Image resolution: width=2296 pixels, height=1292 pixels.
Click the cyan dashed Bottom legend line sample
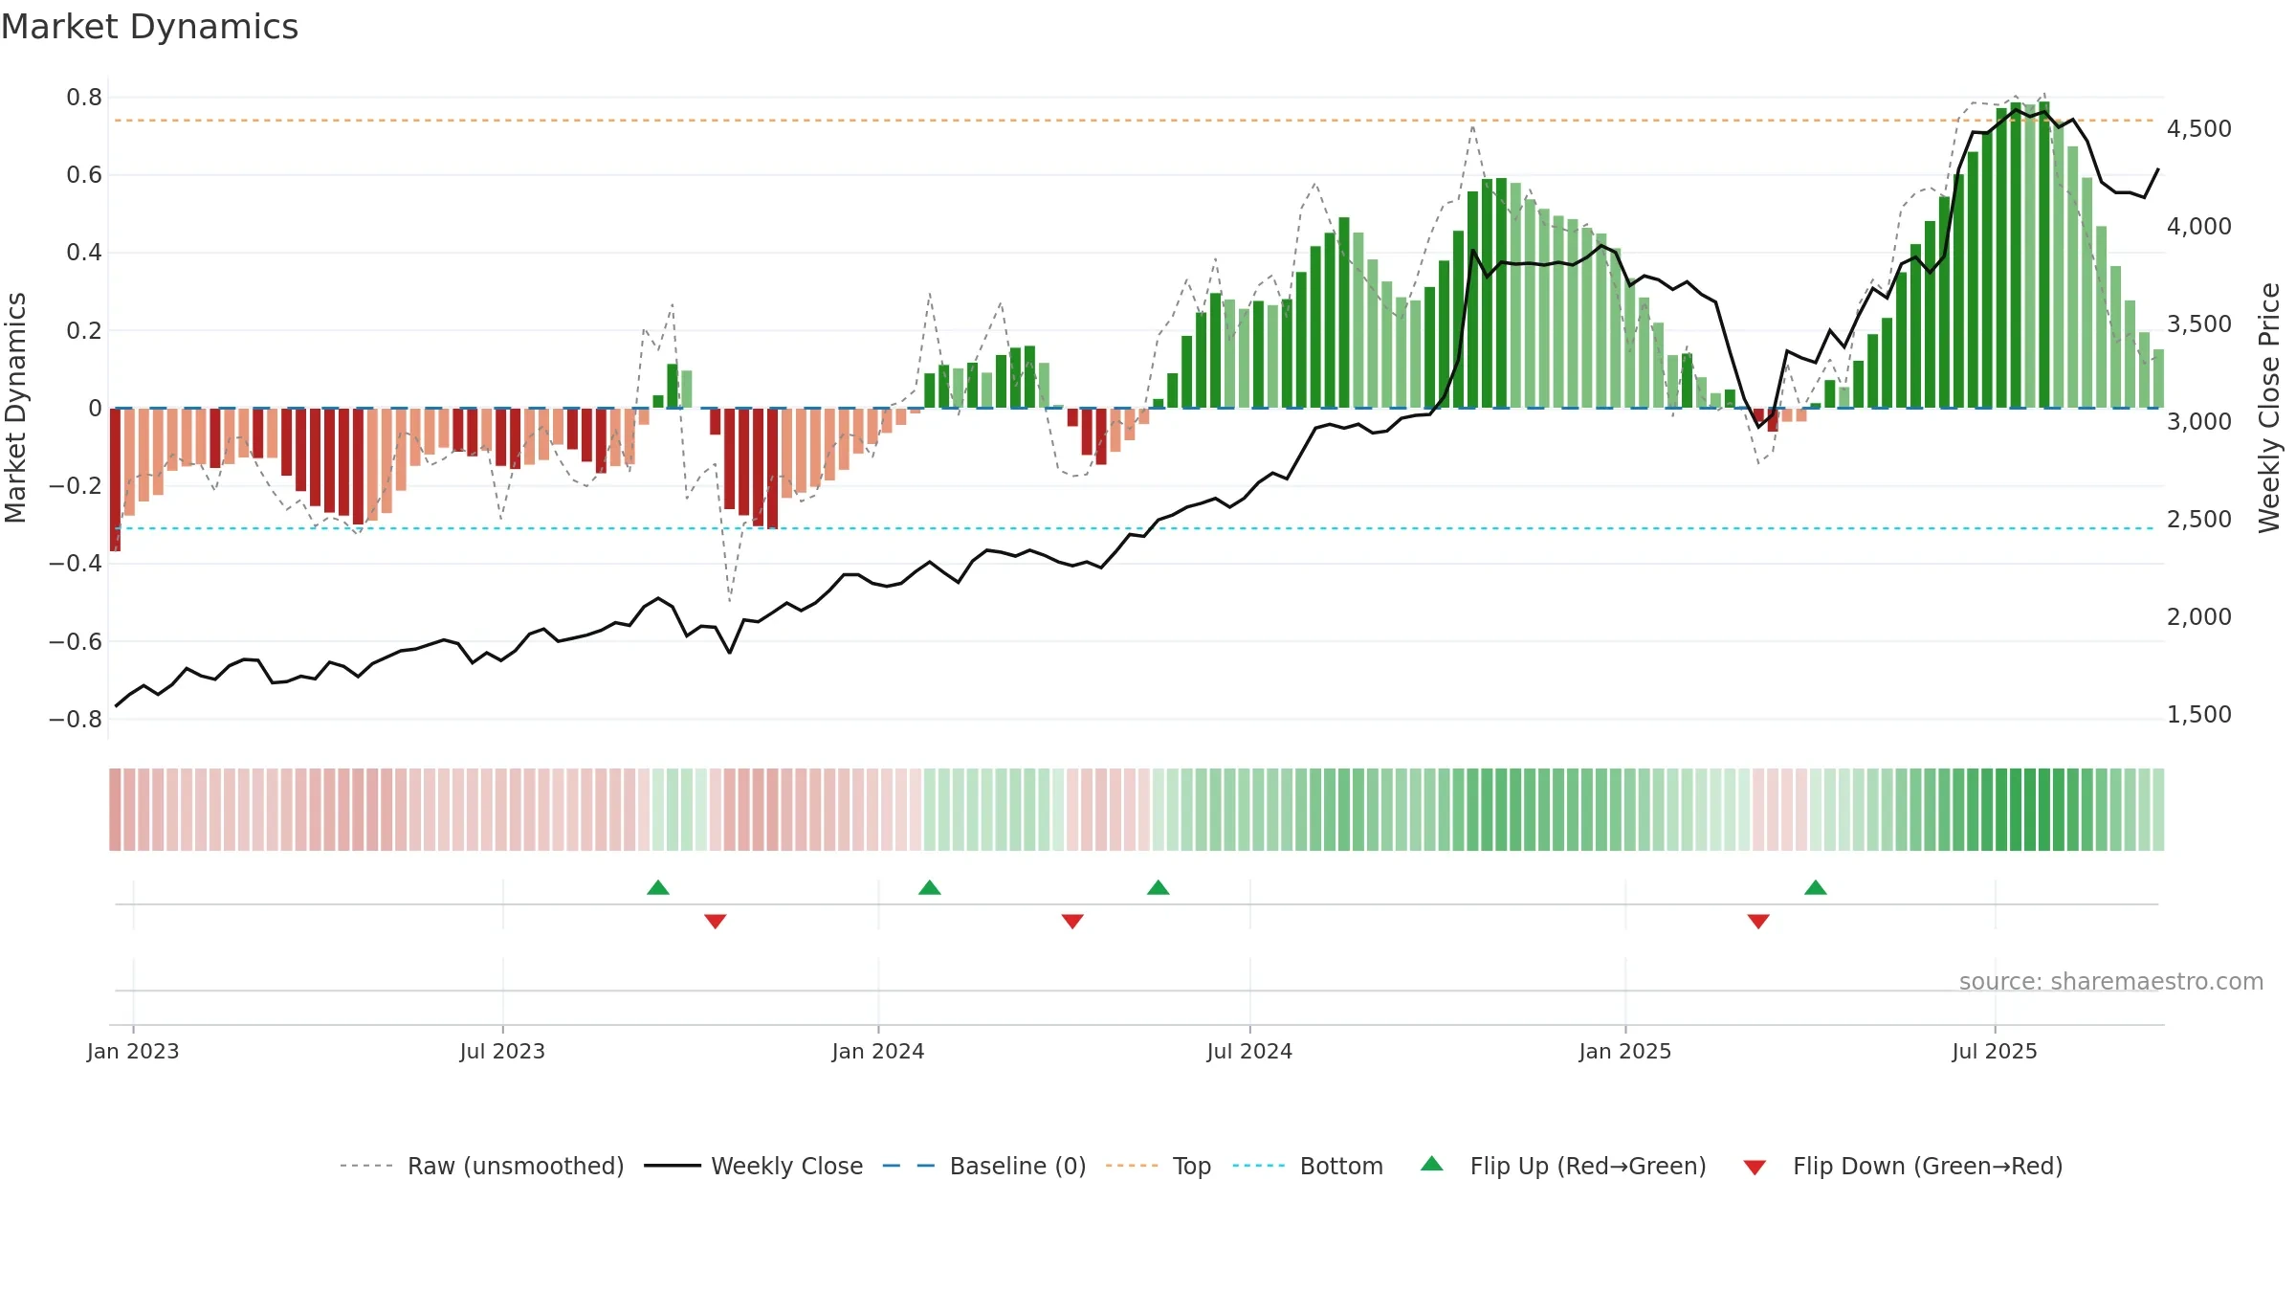click(1259, 1166)
